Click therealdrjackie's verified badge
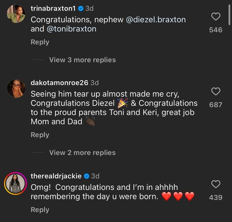The width and height of the screenshot is (232, 222). pyautogui.click(x=87, y=176)
